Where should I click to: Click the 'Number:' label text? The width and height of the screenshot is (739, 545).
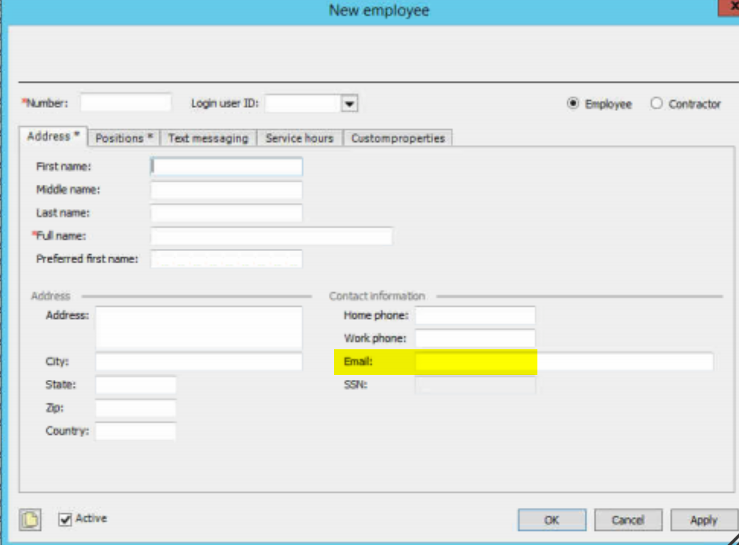point(46,103)
